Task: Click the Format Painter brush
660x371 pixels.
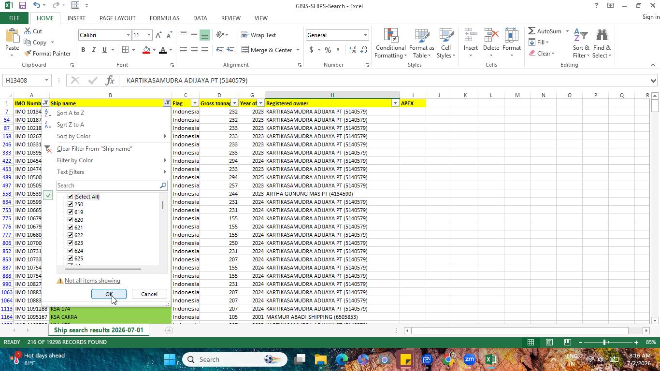Action: click(x=28, y=54)
